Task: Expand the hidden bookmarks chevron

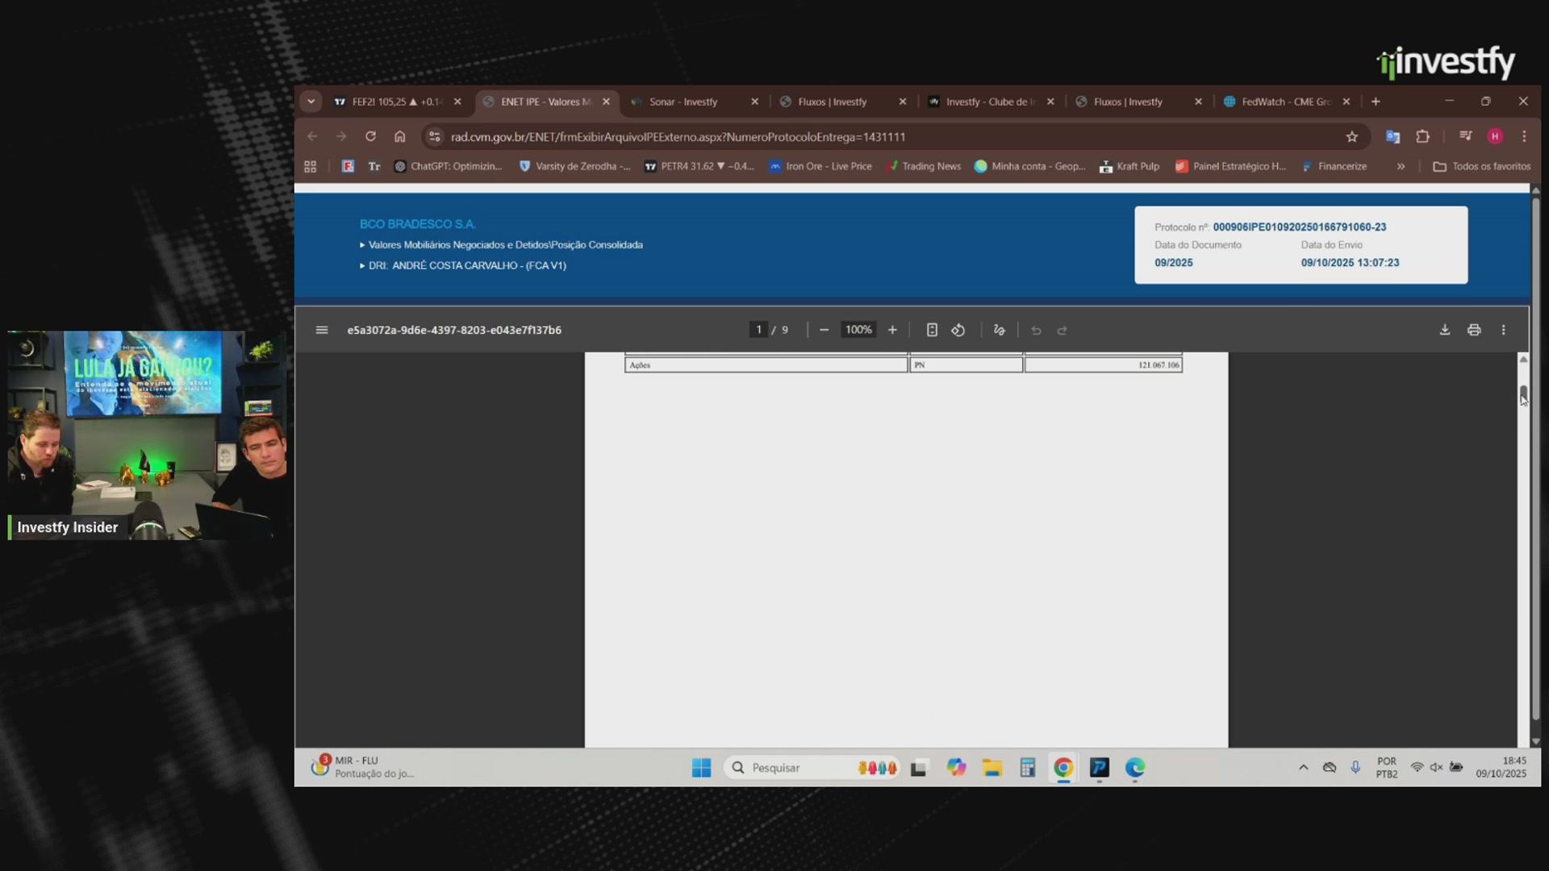Action: tap(1401, 166)
